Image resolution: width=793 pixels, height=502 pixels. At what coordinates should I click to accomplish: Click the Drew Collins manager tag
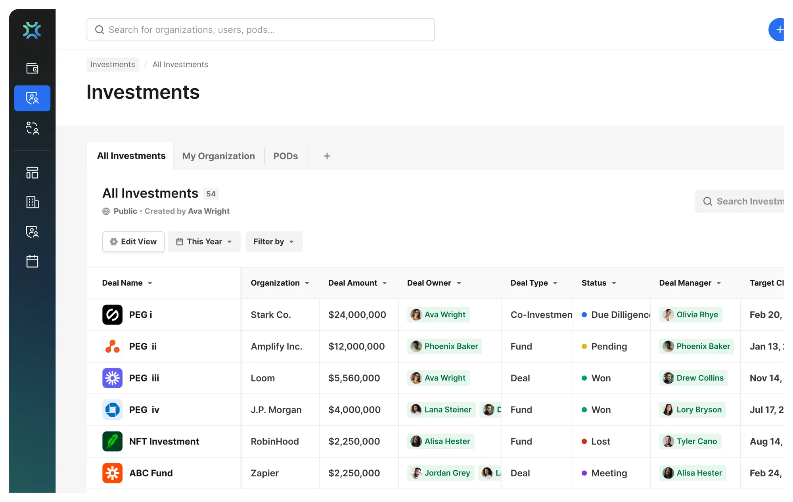(x=693, y=378)
